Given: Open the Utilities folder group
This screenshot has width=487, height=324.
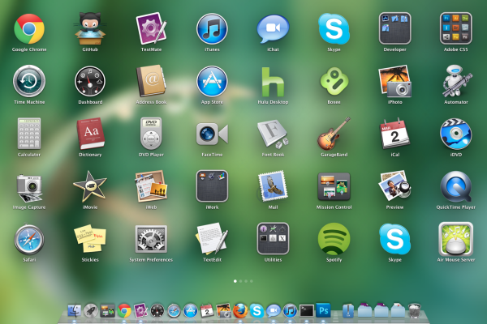Looking at the screenshot, I should coord(273,239).
